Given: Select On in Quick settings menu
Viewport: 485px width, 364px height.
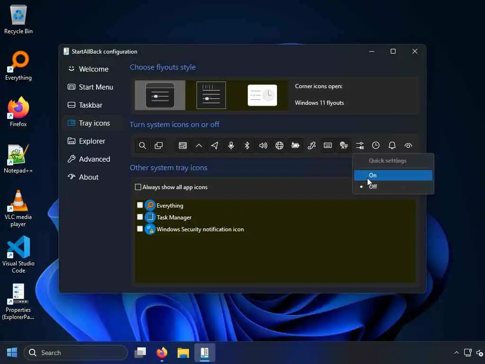Looking at the screenshot, I should coord(393,175).
